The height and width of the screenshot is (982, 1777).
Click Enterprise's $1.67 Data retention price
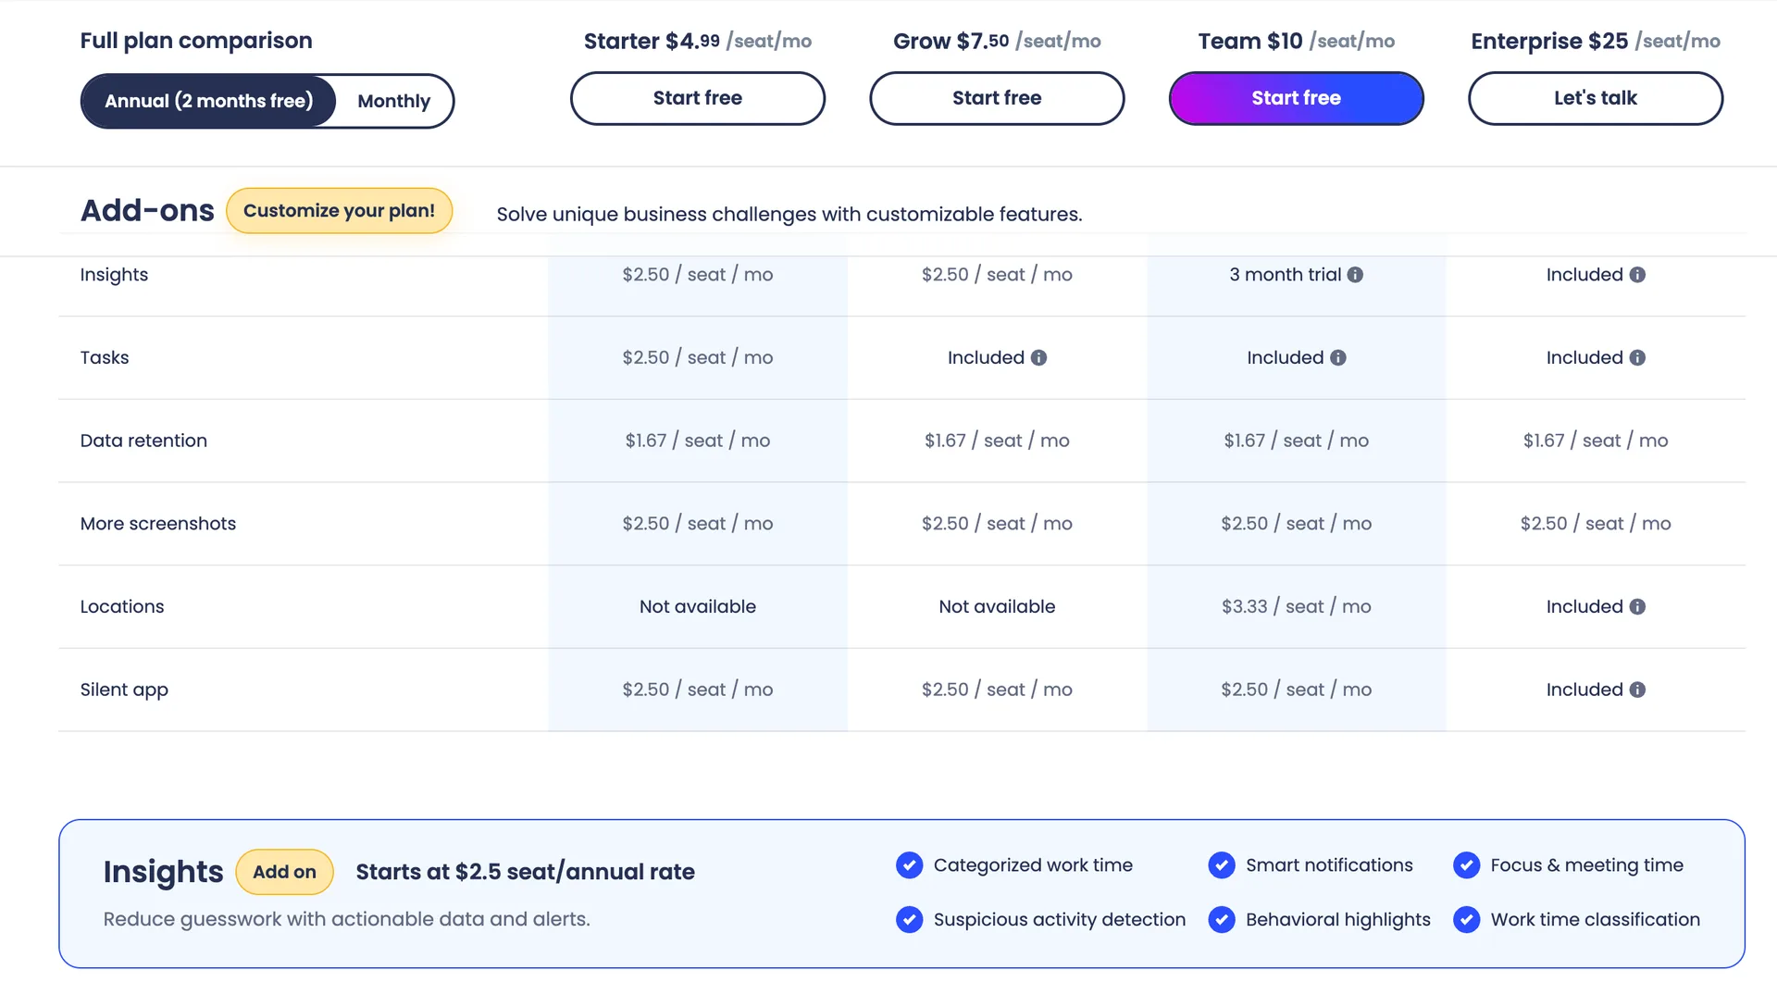click(x=1596, y=441)
